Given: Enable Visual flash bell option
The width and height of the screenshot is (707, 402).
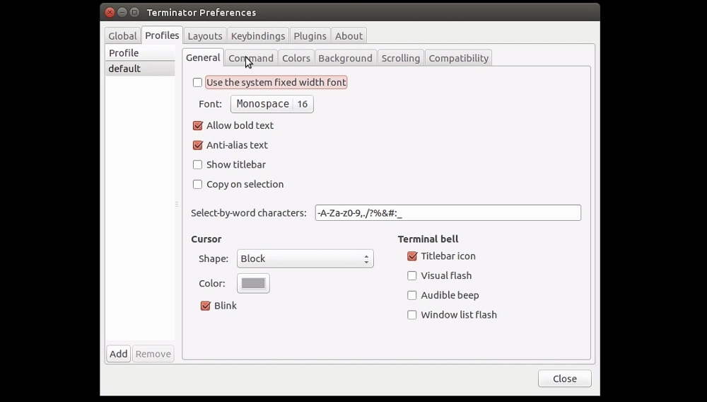Looking at the screenshot, I should coord(412,276).
